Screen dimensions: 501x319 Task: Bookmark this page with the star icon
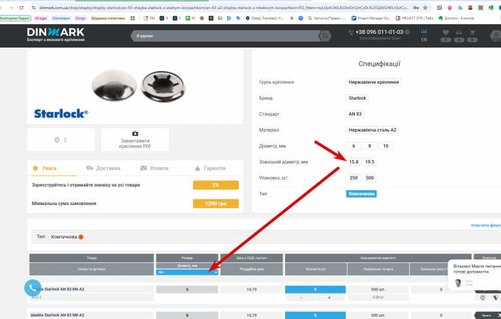(425, 8)
